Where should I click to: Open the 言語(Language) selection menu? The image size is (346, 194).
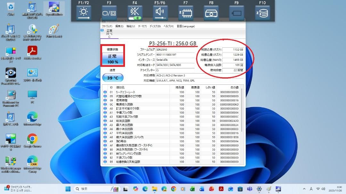pyautogui.click(x=186, y=26)
